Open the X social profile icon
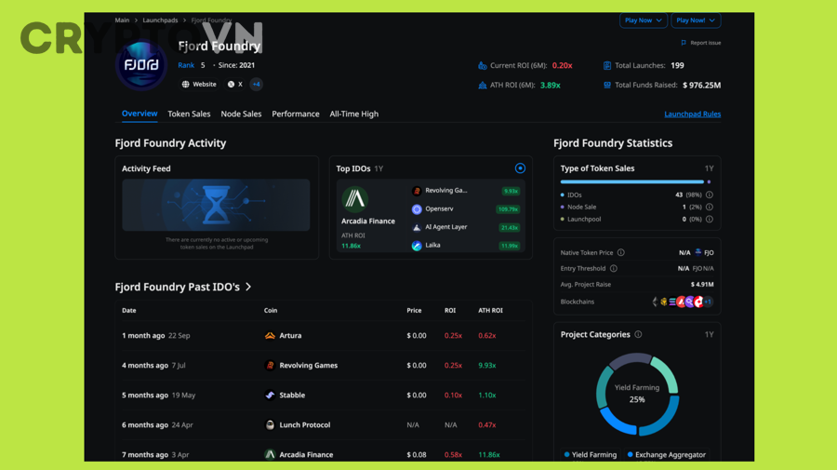 click(x=232, y=85)
